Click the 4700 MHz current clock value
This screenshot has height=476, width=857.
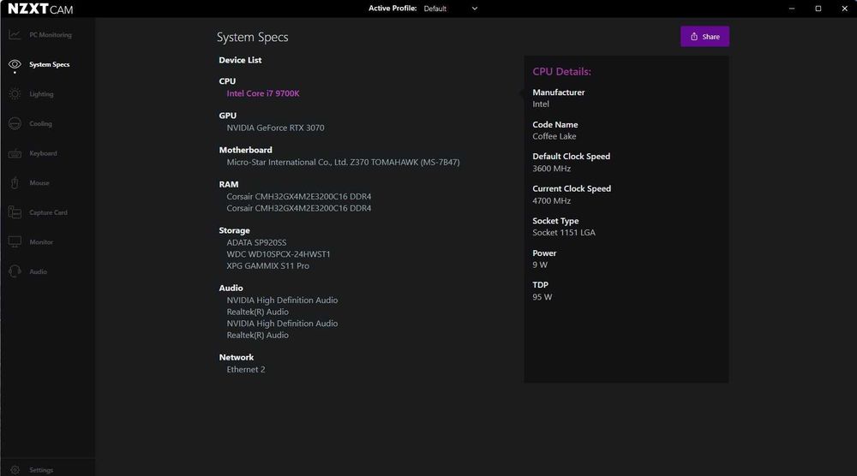[x=551, y=201]
